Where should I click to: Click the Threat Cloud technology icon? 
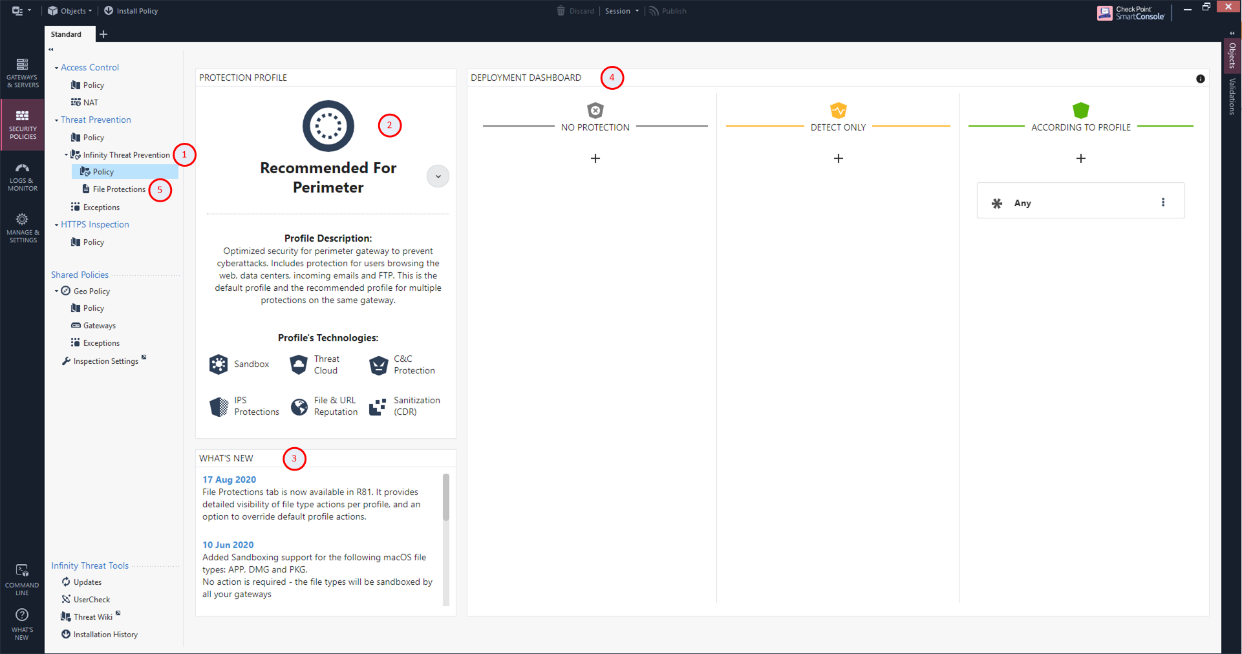click(299, 364)
